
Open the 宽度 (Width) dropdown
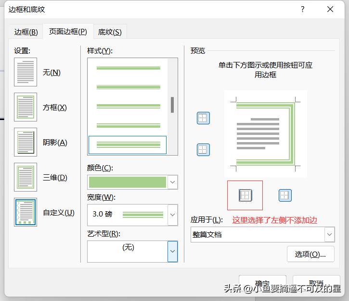[x=172, y=215]
